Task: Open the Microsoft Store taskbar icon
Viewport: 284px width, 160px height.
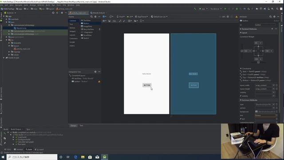Action: (90, 157)
